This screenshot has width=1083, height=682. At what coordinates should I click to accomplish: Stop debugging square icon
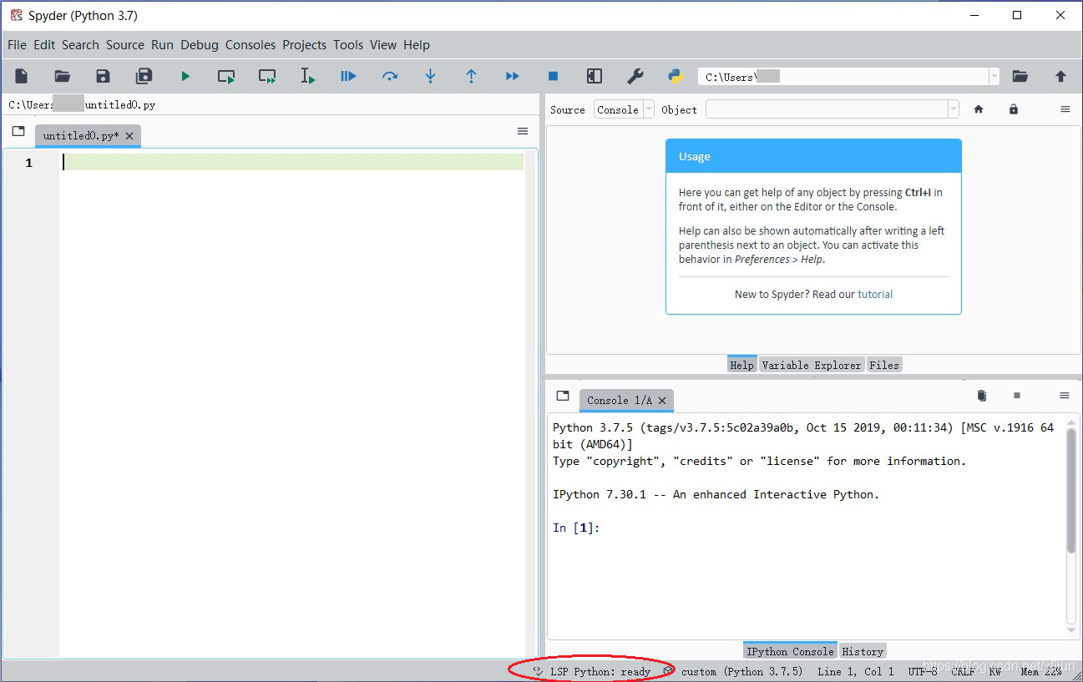tap(553, 76)
